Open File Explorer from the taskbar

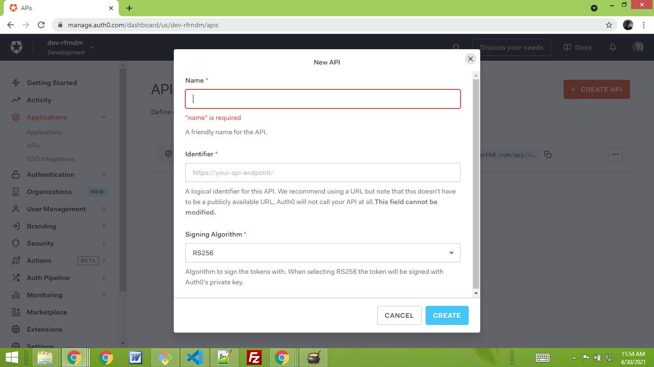(x=45, y=357)
